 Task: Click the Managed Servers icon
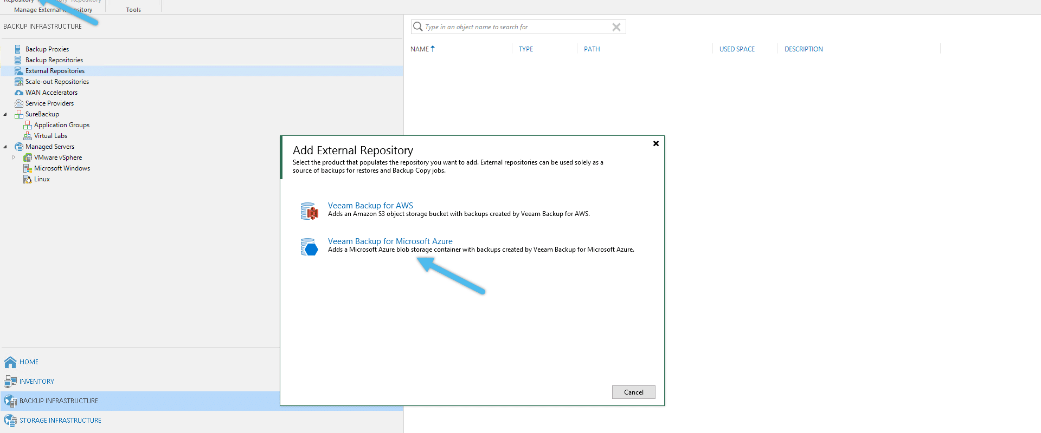[18, 147]
